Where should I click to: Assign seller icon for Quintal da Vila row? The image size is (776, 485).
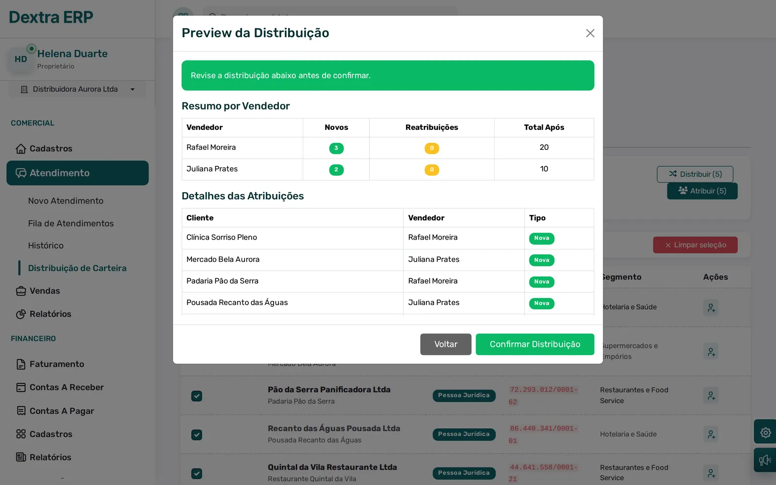[711, 473]
